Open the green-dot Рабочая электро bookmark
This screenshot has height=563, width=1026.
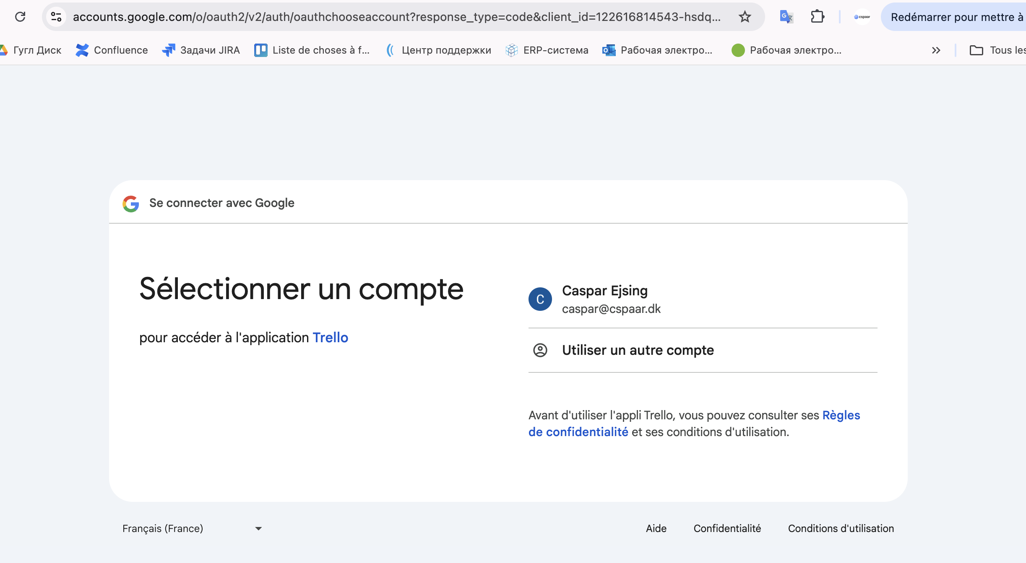coord(786,50)
